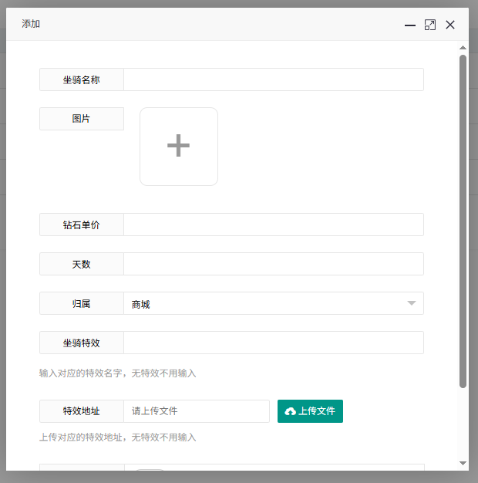The image size is (478, 483).
Task: Click into the 钻石单价 input box
Action: coord(273,225)
